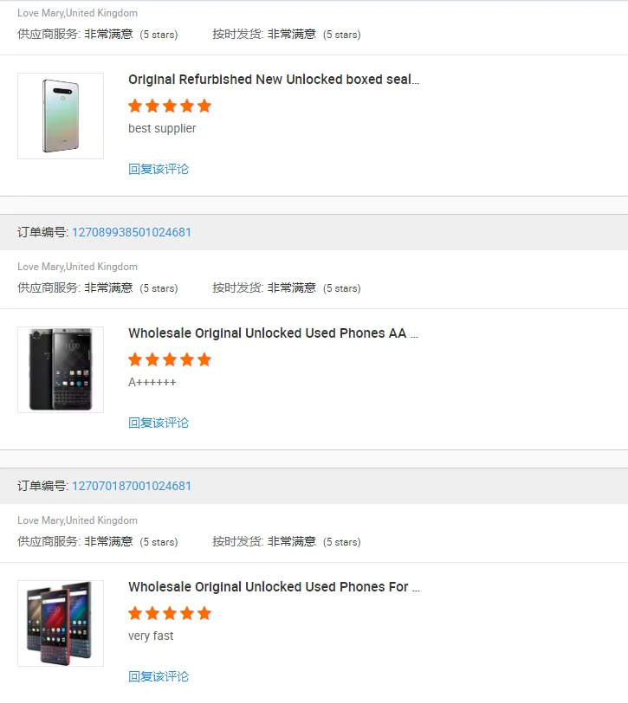
Task: Click the "A++++++" review comment text
Action: pyautogui.click(x=152, y=382)
